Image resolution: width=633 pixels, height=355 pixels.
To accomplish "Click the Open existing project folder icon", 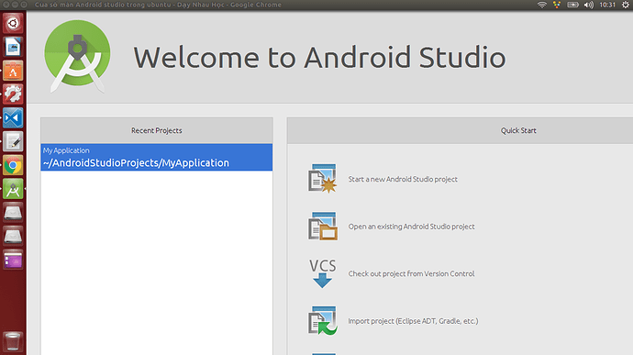I will click(323, 227).
